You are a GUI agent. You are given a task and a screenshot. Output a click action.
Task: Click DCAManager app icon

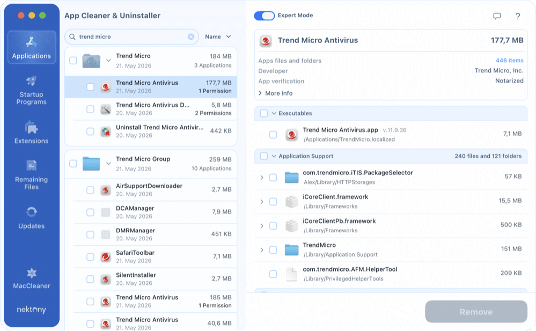tap(106, 212)
